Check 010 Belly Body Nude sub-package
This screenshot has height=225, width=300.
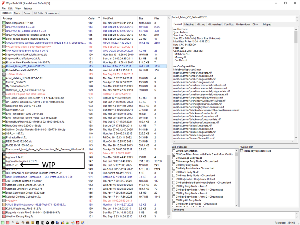click(174, 165)
